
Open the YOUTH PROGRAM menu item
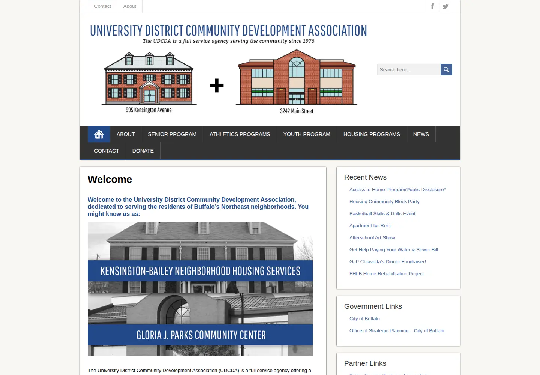click(x=307, y=134)
